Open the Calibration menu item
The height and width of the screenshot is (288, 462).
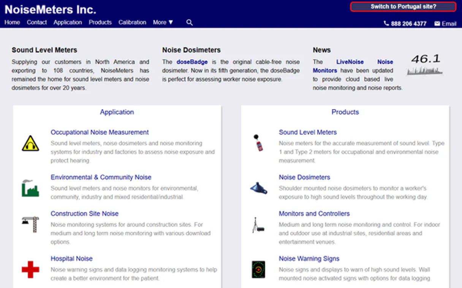pos(132,22)
